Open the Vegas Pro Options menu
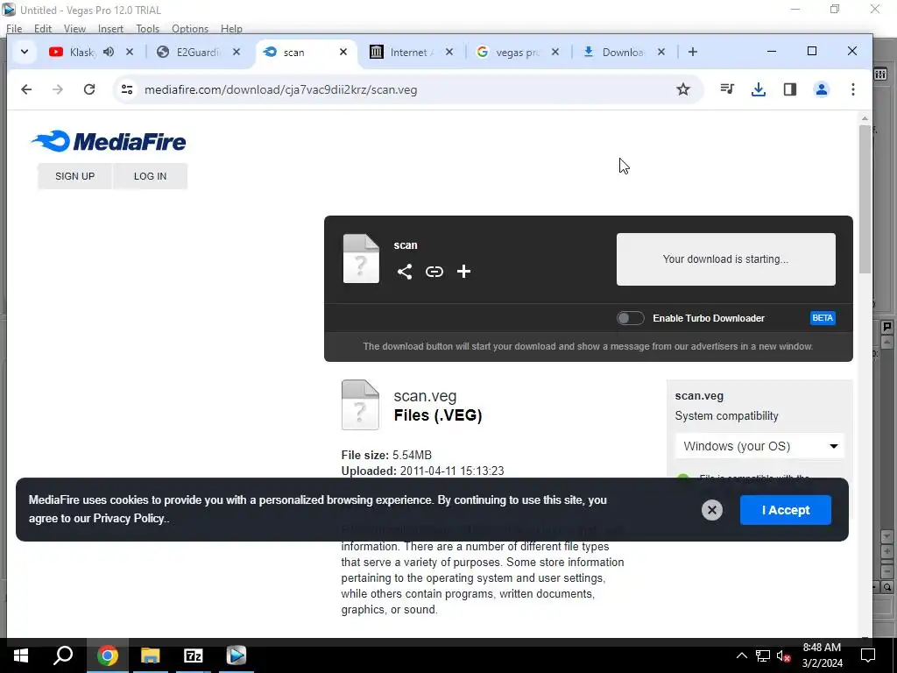 pyautogui.click(x=190, y=29)
